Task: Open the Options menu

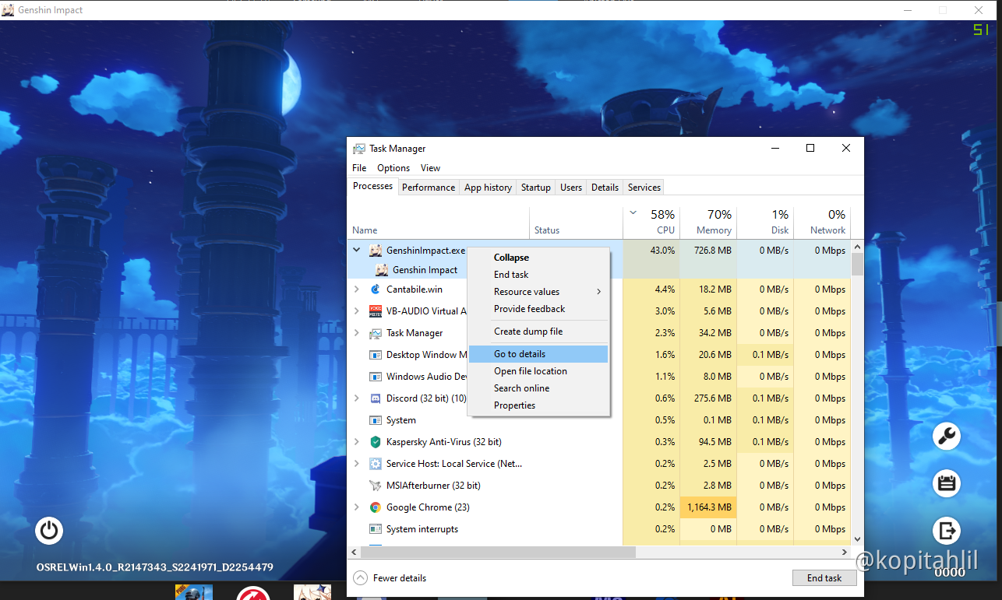Action: (393, 167)
